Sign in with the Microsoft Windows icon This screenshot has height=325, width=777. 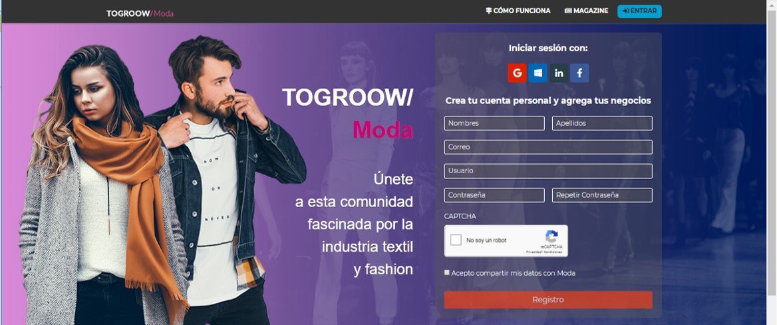pos(538,73)
